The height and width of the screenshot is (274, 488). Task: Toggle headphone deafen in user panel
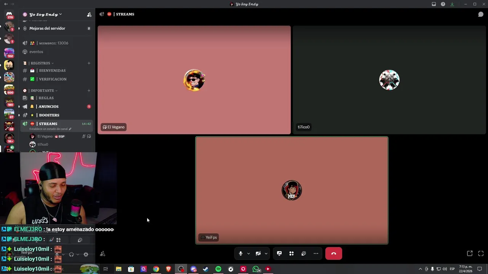click(71, 254)
